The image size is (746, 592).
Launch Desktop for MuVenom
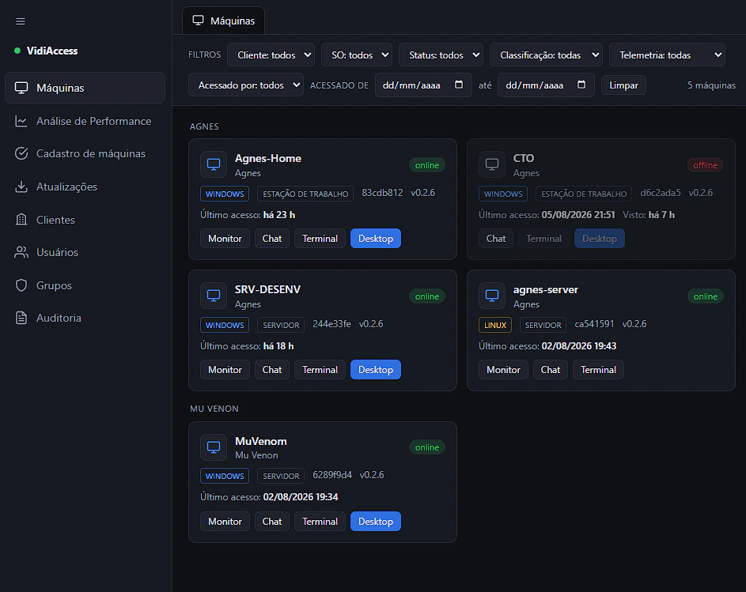(376, 522)
